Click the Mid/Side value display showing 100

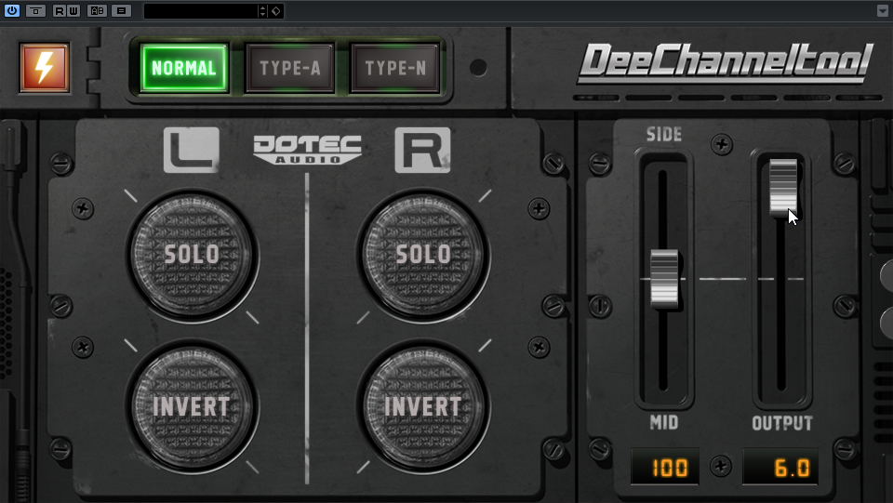coord(664,467)
